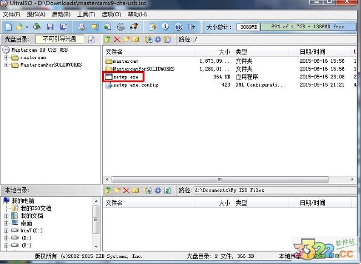Click the Burn CD/DVD image flame icon
This screenshot has height=264, width=361.
[134, 27]
